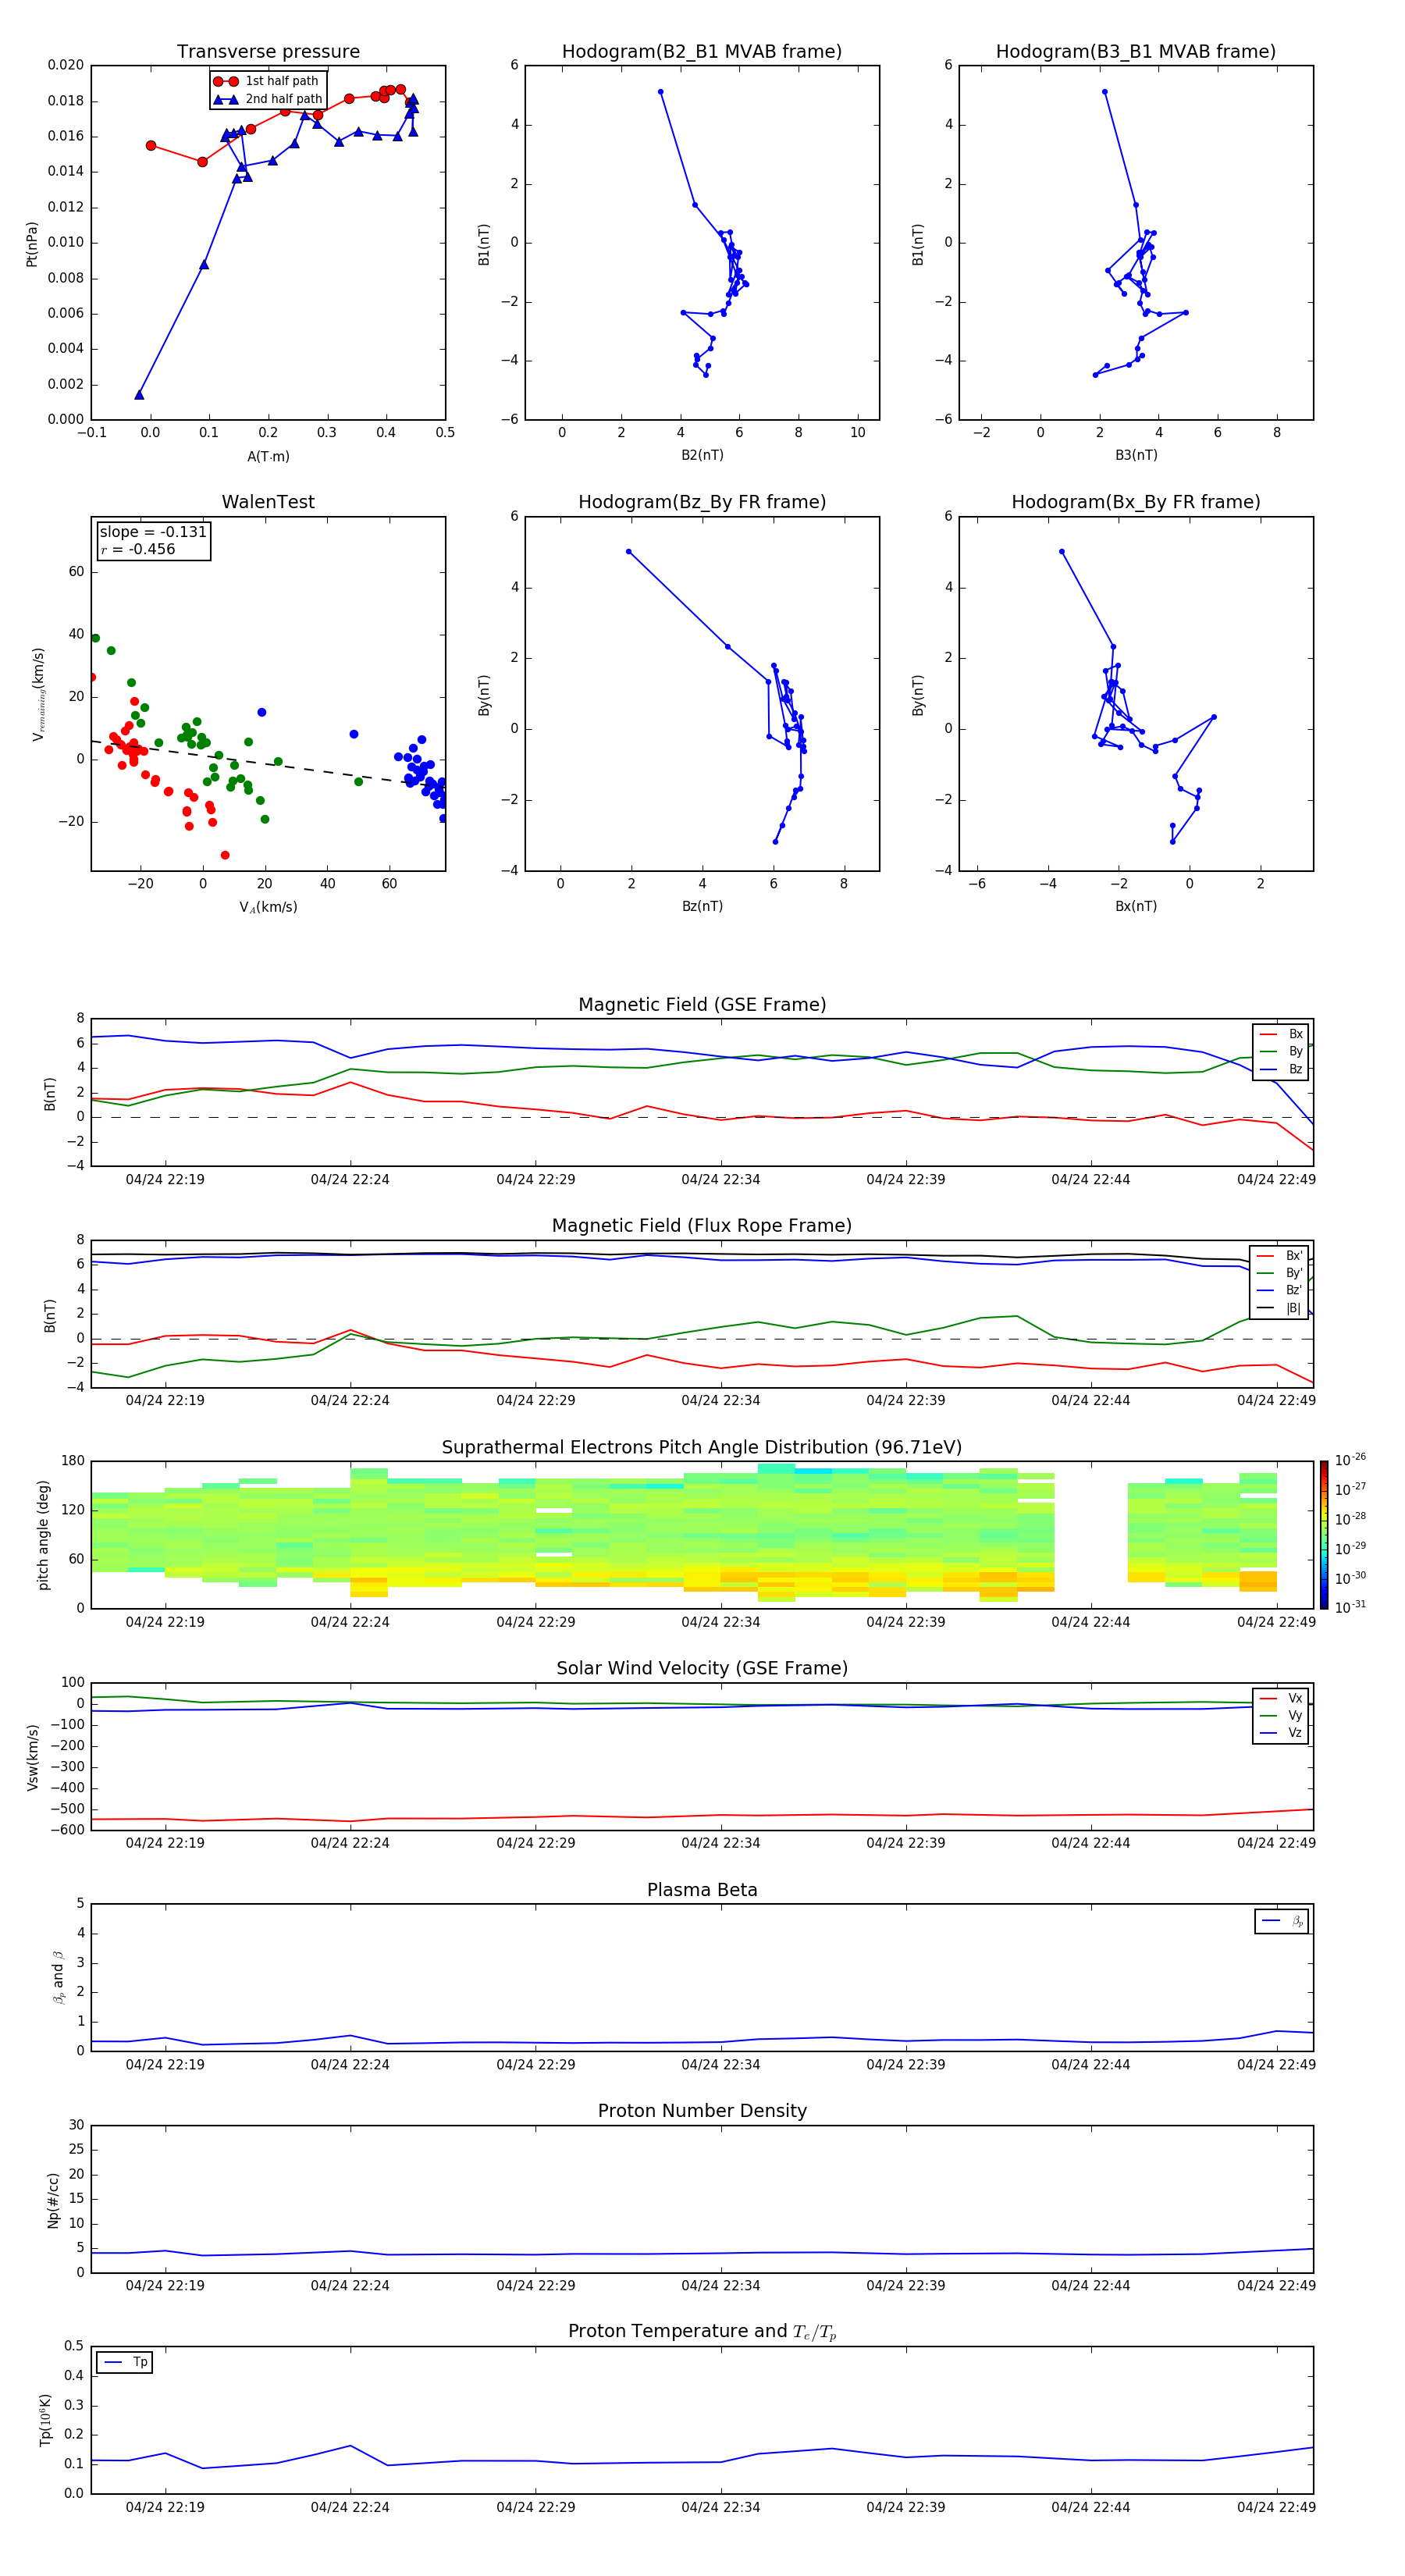Click the WalenTest plot title

point(268,502)
